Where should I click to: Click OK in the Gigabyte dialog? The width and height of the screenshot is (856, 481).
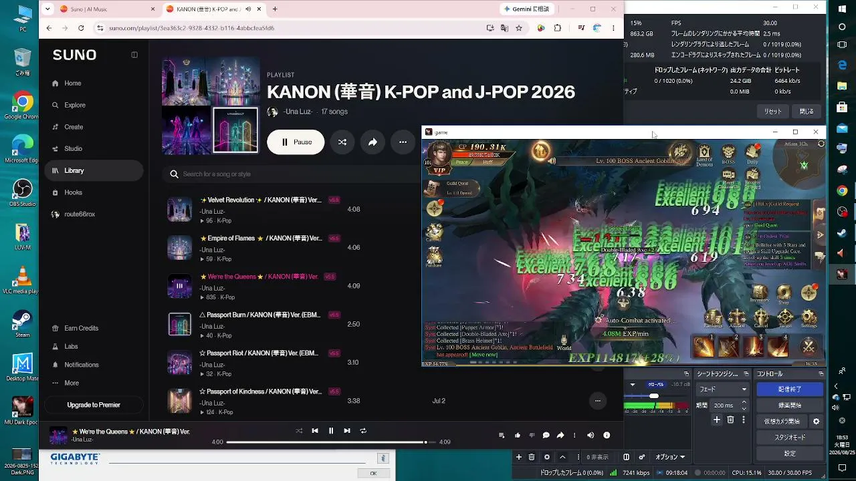pyautogui.click(x=373, y=473)
